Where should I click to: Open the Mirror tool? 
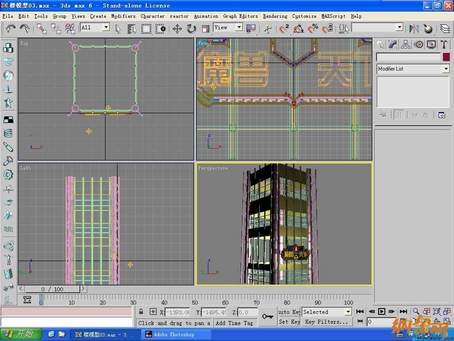pos(414,28)
